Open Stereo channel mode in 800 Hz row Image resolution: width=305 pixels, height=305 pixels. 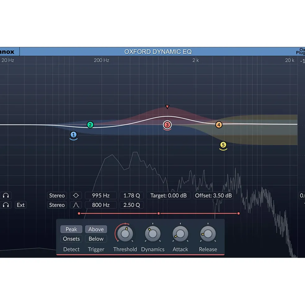[x=57, y=205]
